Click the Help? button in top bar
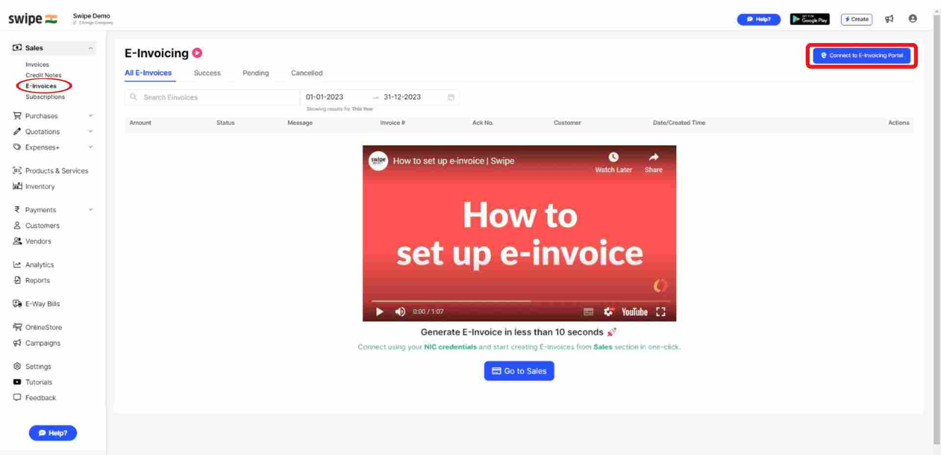 [759, 19]
